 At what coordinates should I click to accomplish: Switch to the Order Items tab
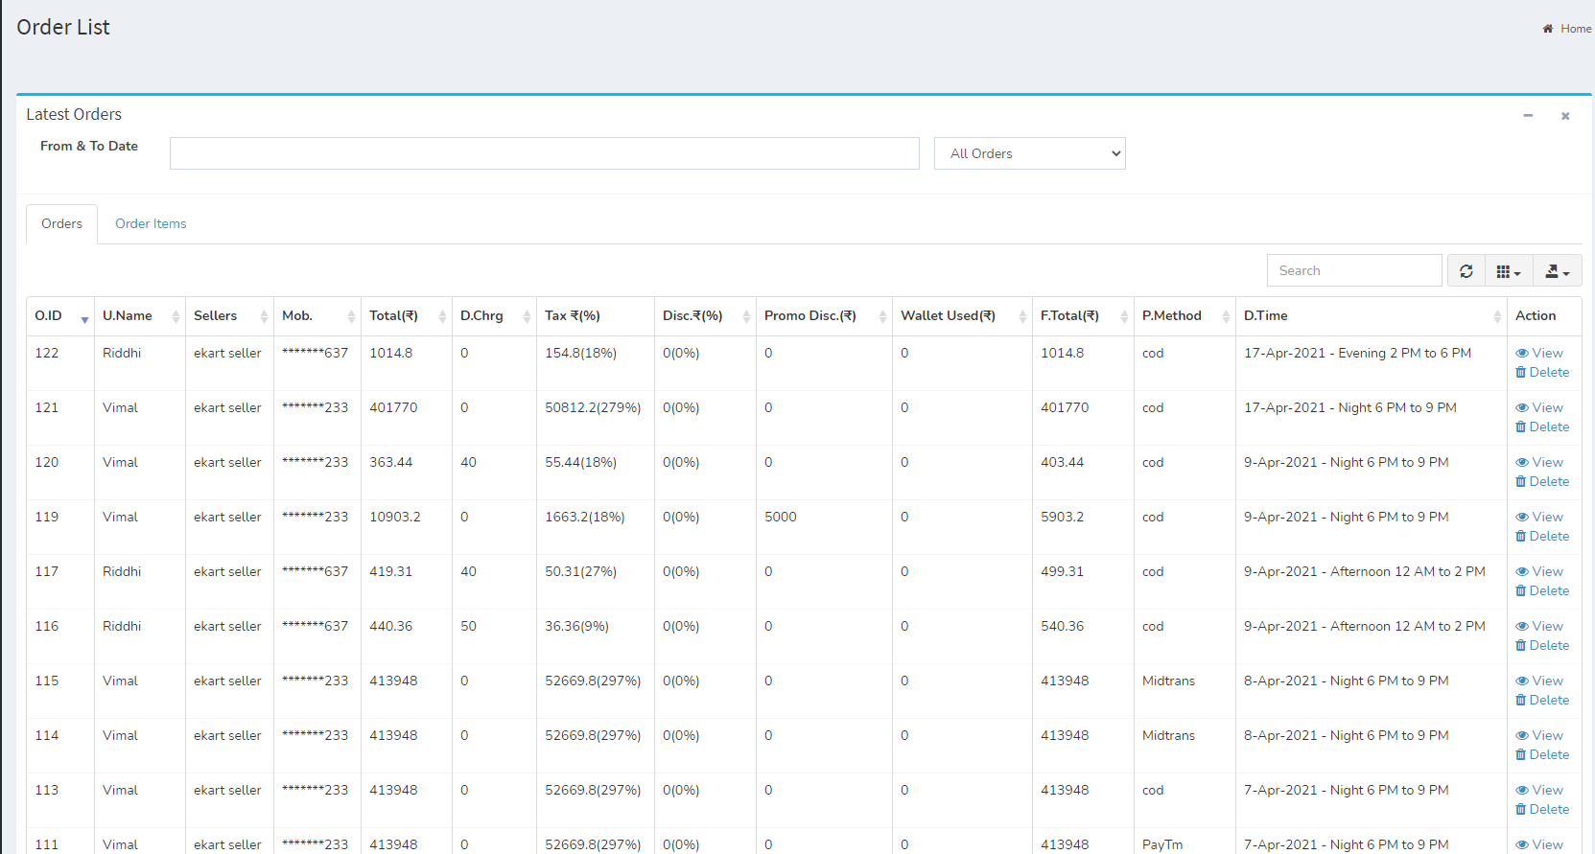pyautogui.click(x=151, y=223)
